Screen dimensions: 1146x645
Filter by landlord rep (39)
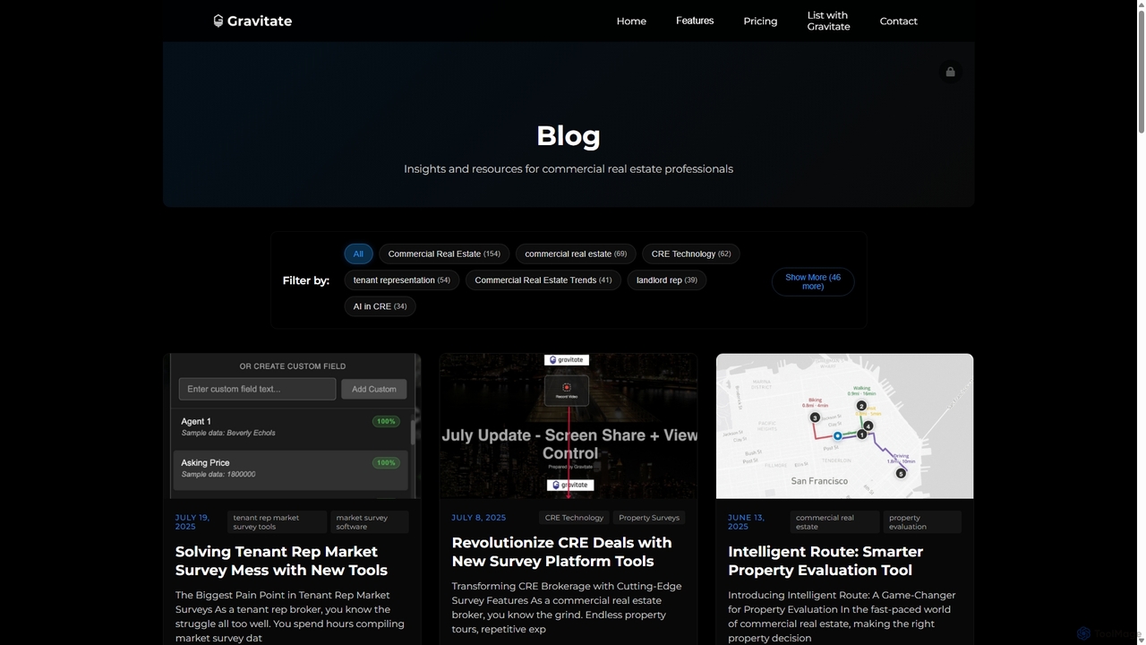(667, 280)
